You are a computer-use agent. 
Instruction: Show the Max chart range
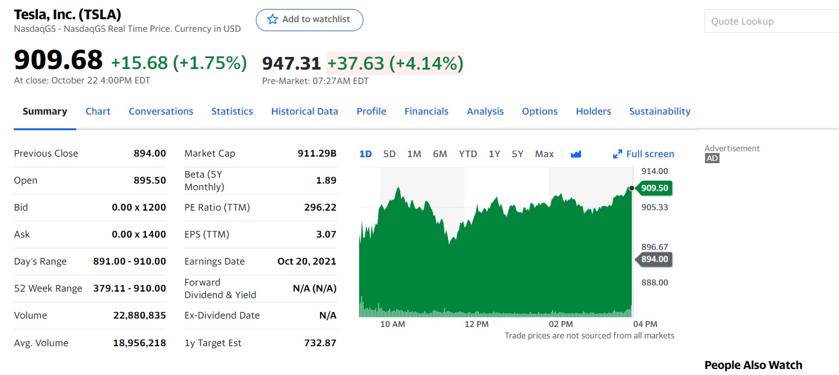tap(544, 154)
